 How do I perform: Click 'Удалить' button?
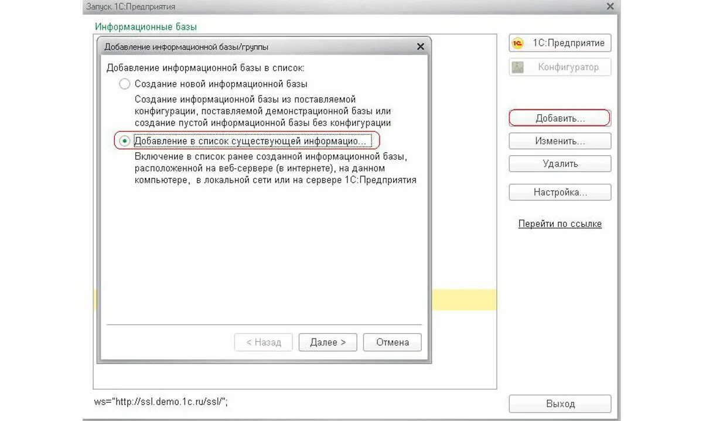coord(560,164)
